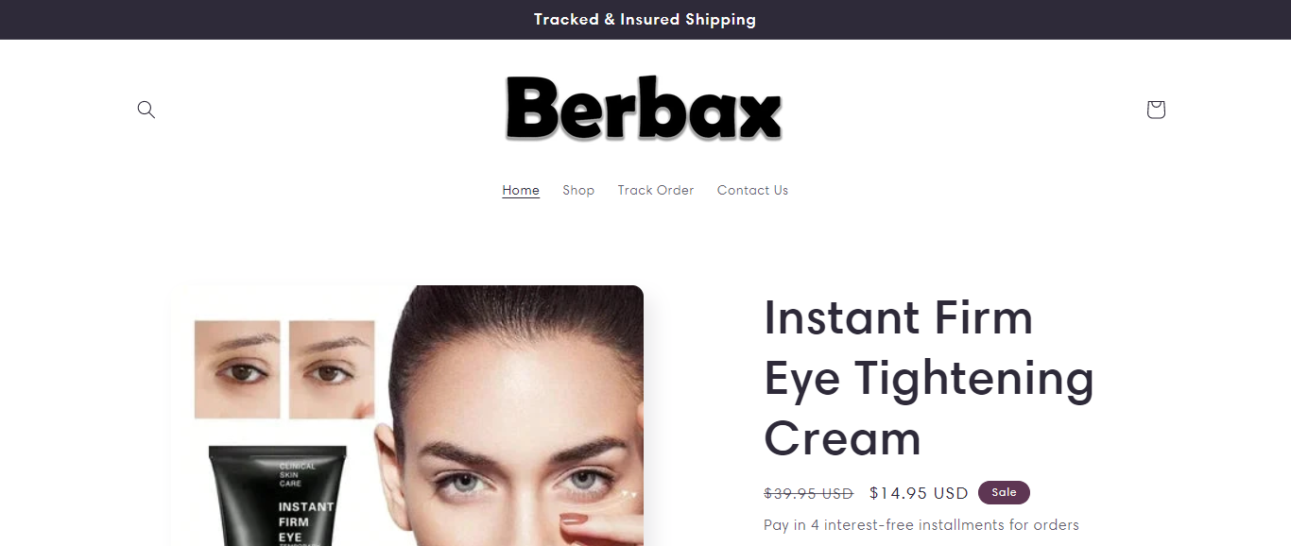Image resolution: width=1291 pixels, height=546 pixels.
Task: Open the shopping cart bag icon
Action: coord(1155,110)
